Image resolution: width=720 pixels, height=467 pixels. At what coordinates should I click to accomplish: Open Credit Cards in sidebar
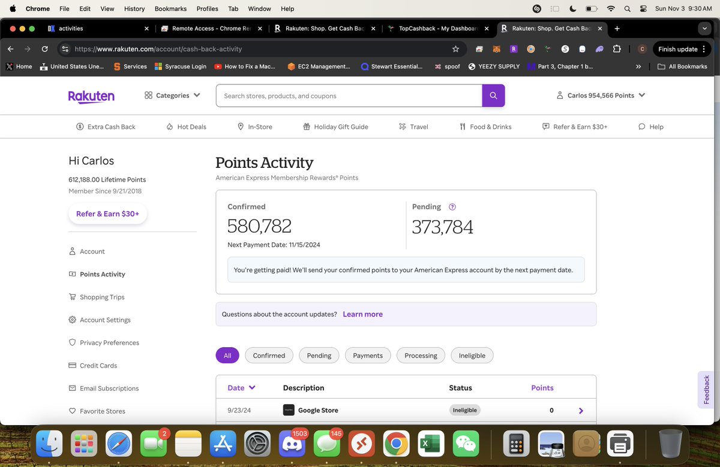93,366
